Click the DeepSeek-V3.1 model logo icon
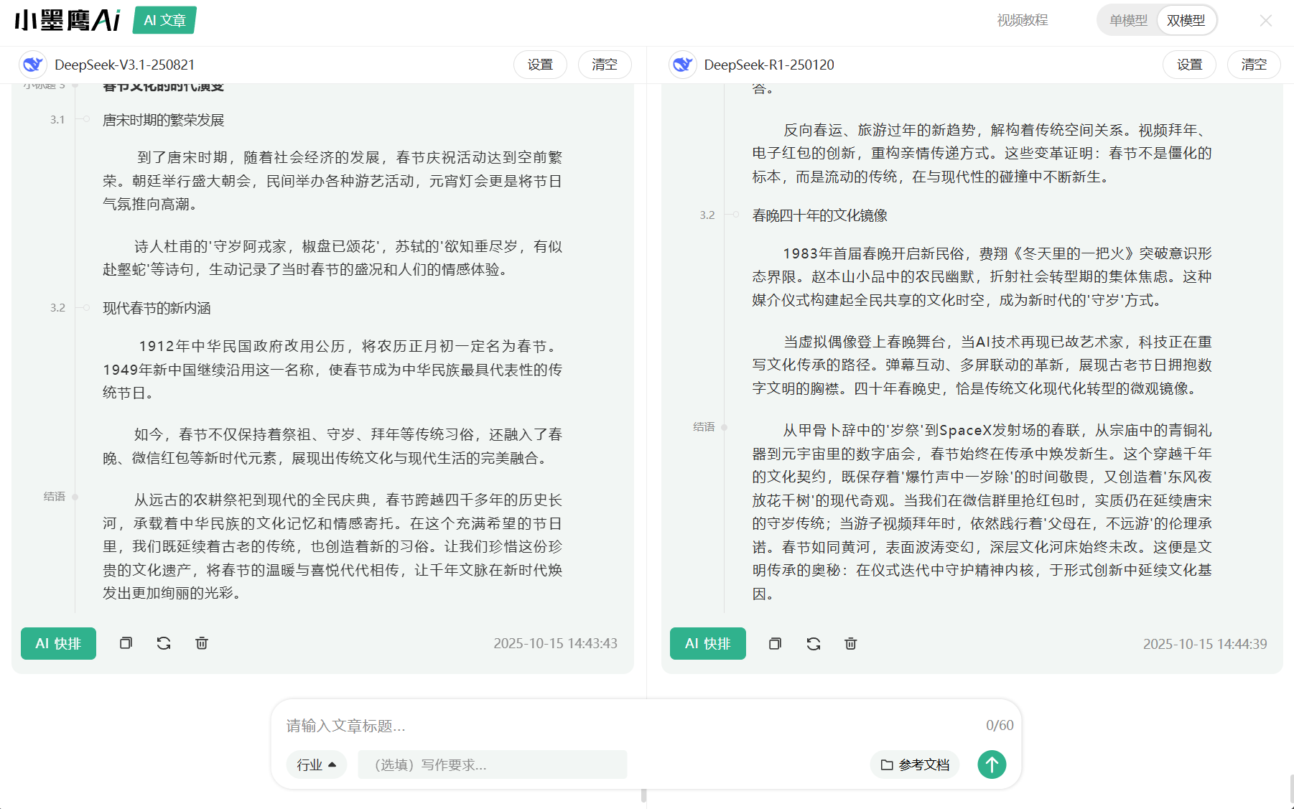1294x809 pixels. coord(32,65)
